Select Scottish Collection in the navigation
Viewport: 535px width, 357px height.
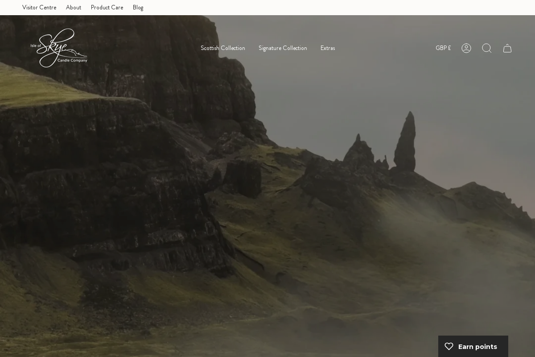(x=223, y=48)
